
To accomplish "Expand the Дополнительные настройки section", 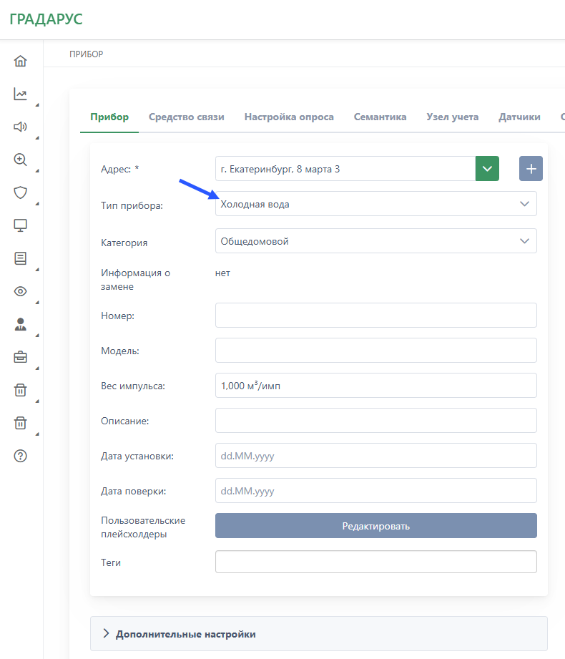I will [x=185, y=634].
